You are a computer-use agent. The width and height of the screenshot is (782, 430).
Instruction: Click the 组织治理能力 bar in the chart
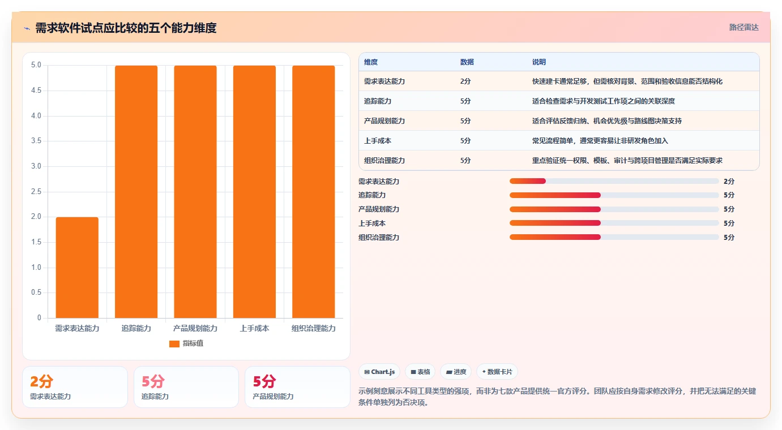click(314, 192)
